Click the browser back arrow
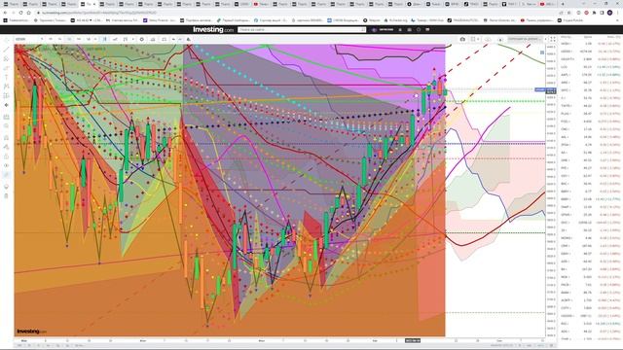623x350 pixels. pyautogui.click(x=6, y=13)
